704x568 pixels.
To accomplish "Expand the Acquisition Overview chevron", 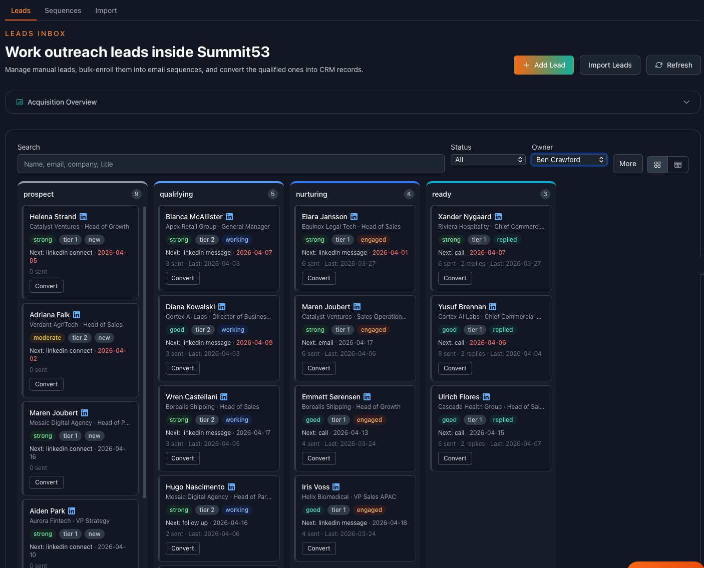I will [x=686, y=102].
